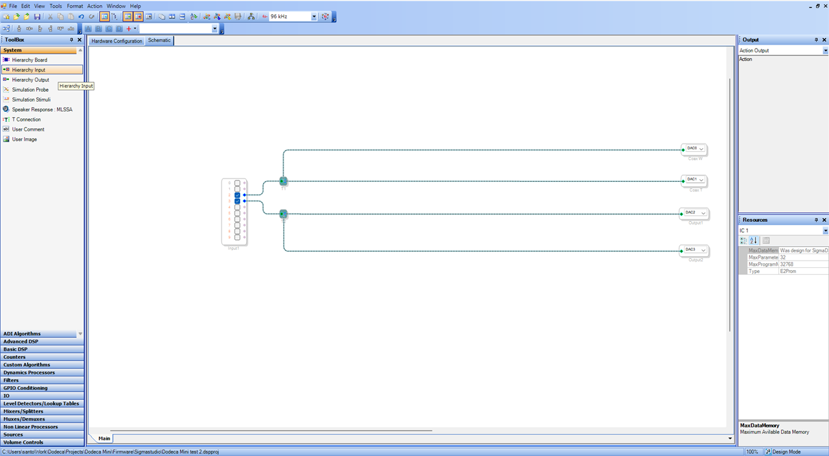Open the File menu
The width and height of the screenshot is (829, 456).
13,6
